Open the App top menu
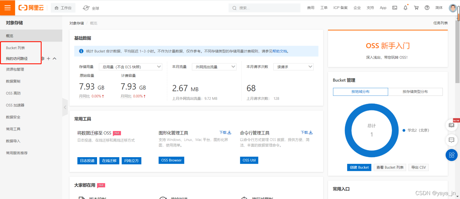This screenshot has height=199, width=460. coord(383,8)
